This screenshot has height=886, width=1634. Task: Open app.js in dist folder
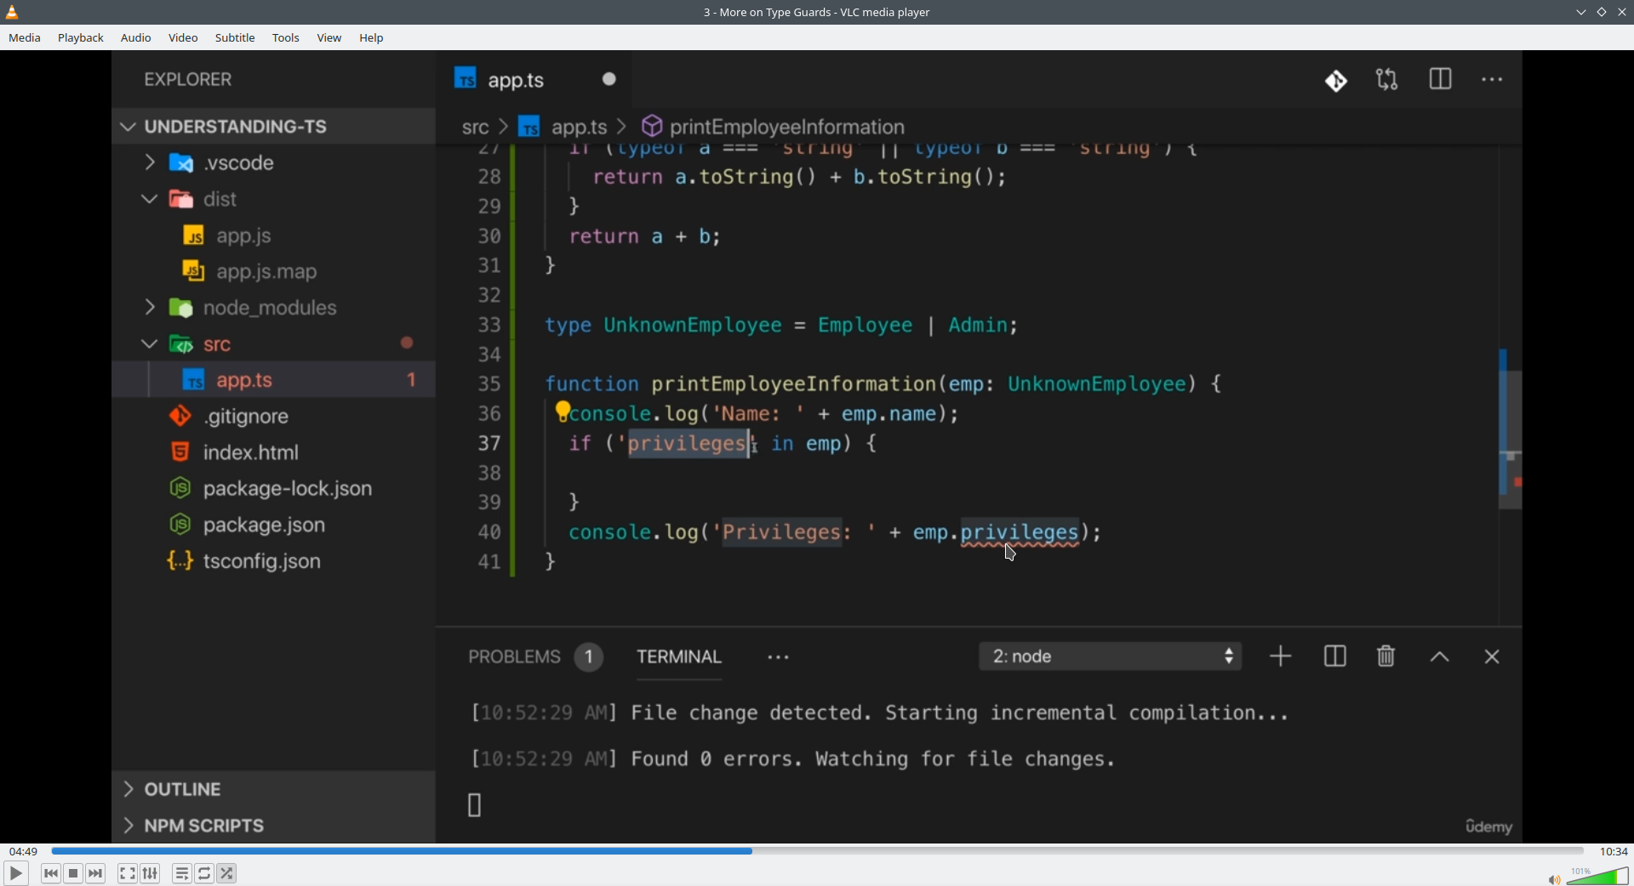273,236
